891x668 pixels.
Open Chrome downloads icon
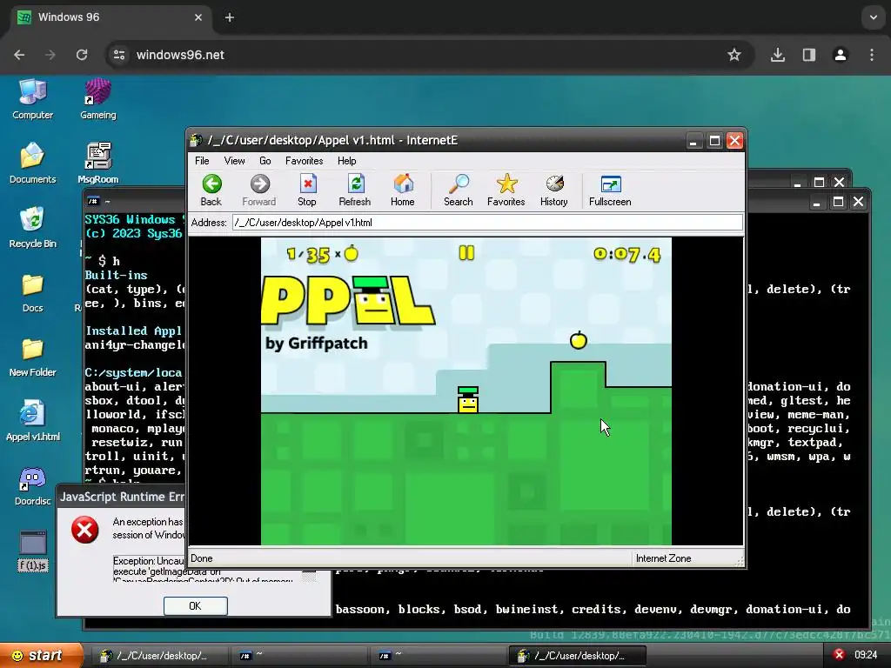(777, 55)
